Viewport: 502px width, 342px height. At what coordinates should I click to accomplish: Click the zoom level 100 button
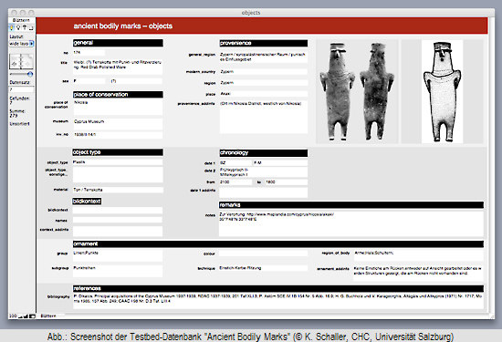pyautogui.click(x=13, y=316)
